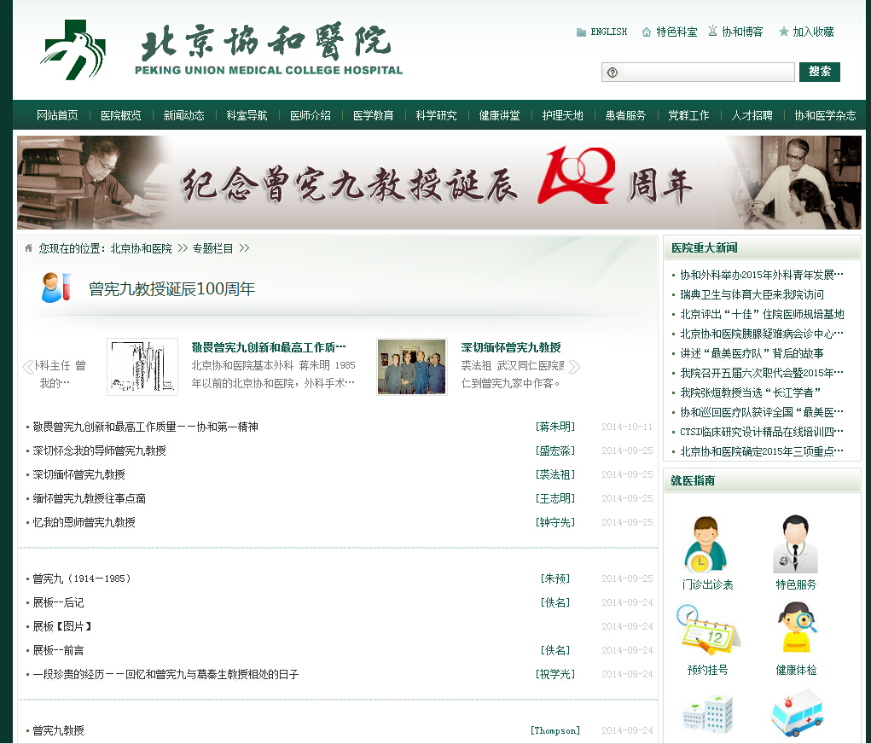
Task: Open the 护理天地 menu item
Action: click(563, 115)
